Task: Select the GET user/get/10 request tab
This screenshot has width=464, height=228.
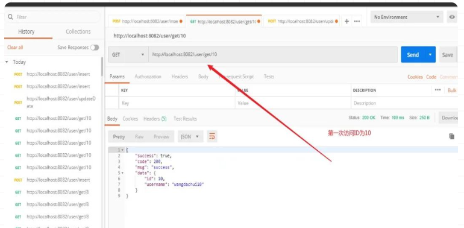Action: 224,21
